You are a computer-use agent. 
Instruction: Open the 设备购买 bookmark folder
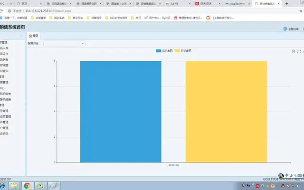pos(94,18)
